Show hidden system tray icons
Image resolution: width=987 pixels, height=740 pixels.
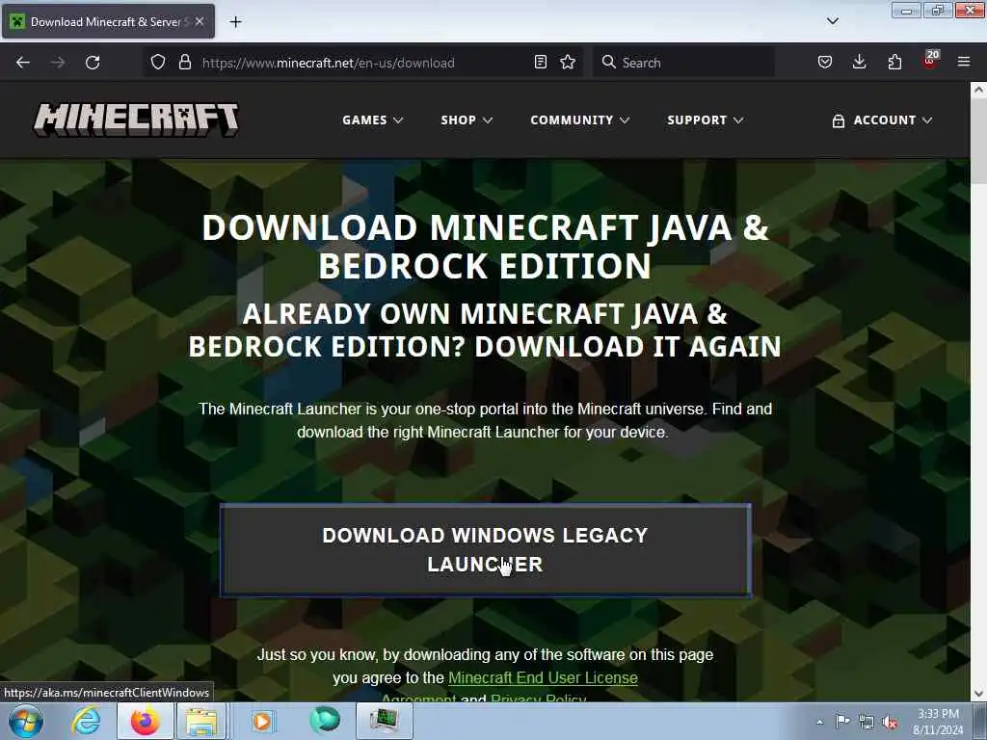[x=819, y=722]
